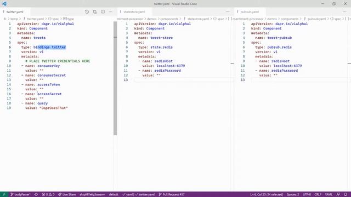
Task: Click state.redis type in statestore.yaml
Action: click(161, 47)
